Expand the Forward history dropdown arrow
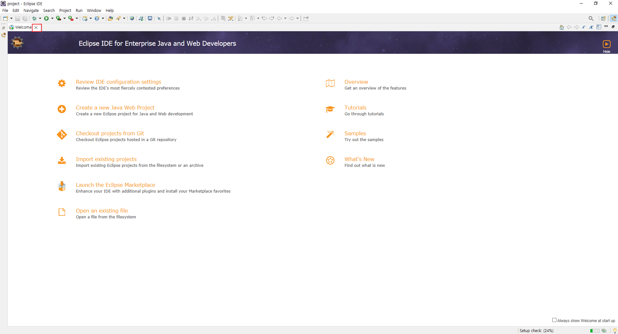 tap(297, 18)
